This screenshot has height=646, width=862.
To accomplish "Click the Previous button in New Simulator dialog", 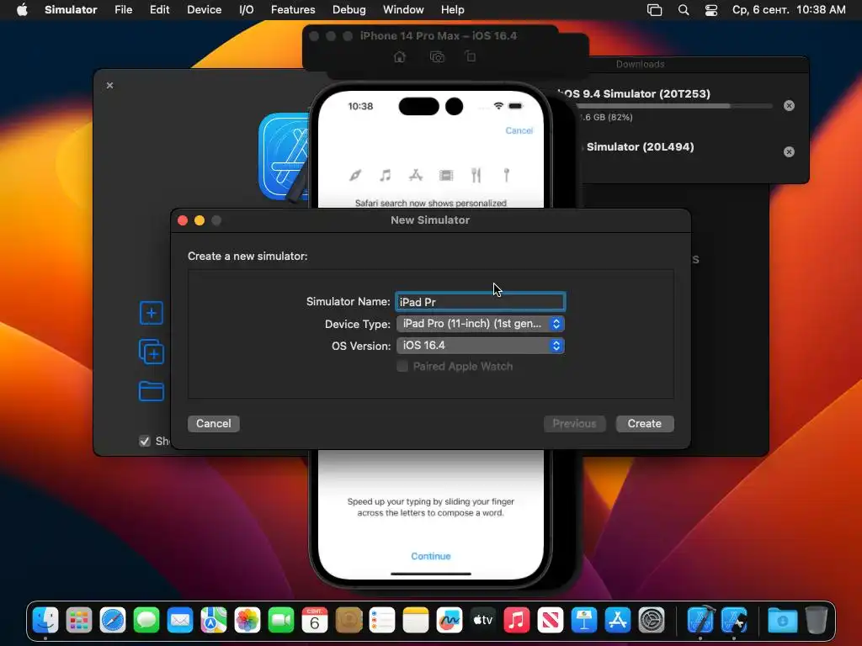I will 574,424.
